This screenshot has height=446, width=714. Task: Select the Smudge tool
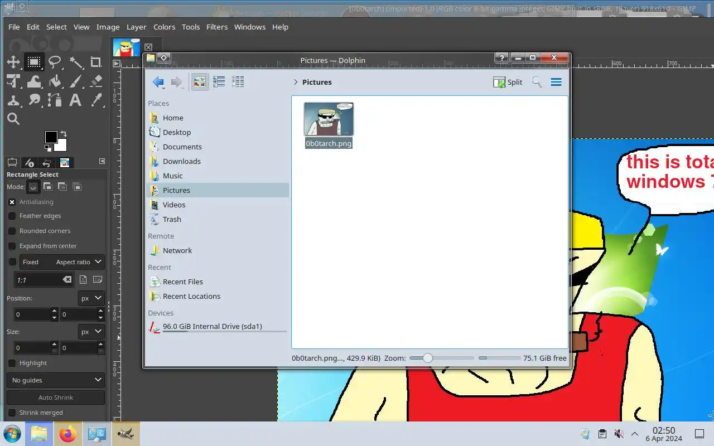click(x=33, y=100)
